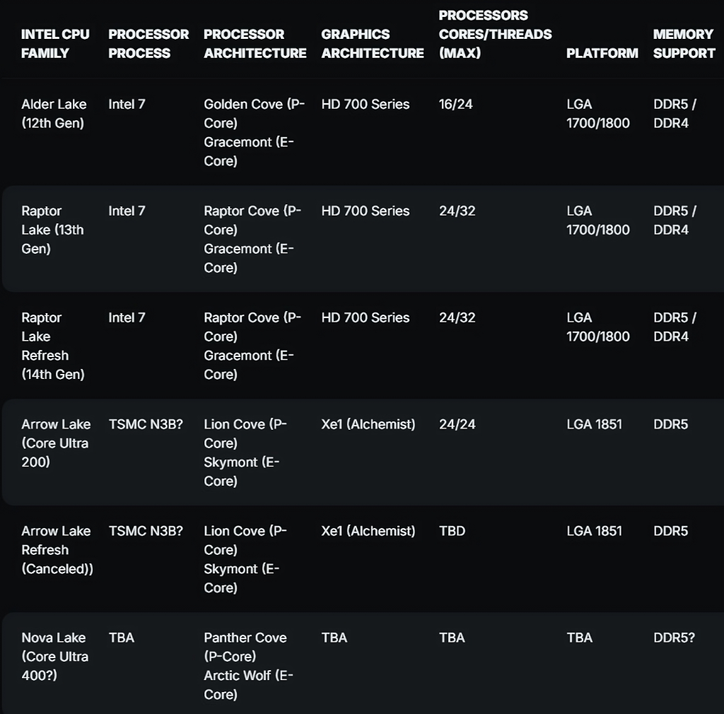Screen dimensions: 724x714
Task: Select the Processor Architecture column header
Action: click(255, 44)
